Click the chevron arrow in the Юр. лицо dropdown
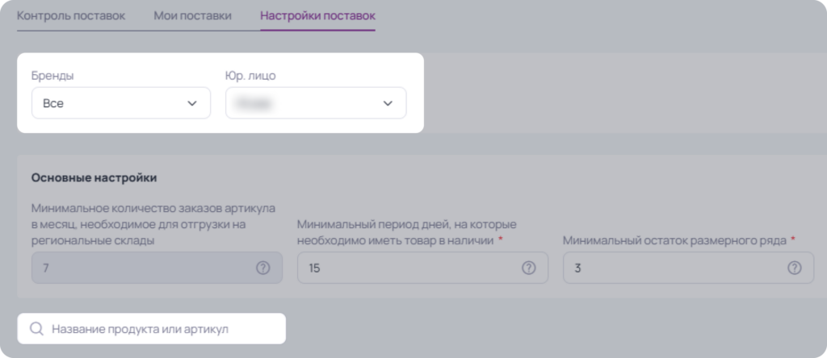 [388, 103]
